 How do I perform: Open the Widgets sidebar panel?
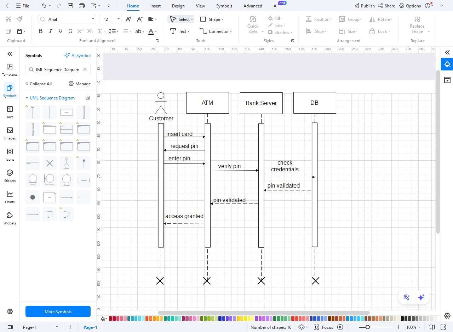10,218
